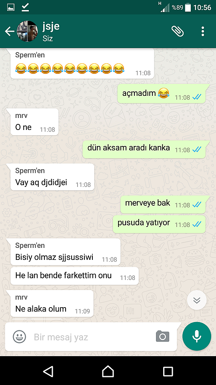The image size is (216, 385).
Task: Jump to latest messages with double chevron
Action: coord(197,300)
